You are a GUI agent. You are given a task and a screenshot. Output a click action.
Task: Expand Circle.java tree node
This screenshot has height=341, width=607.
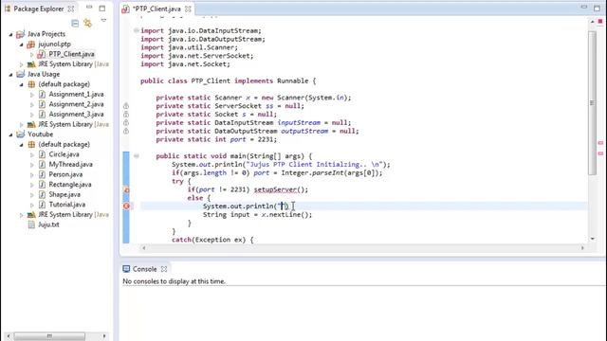tap(32, 155)
